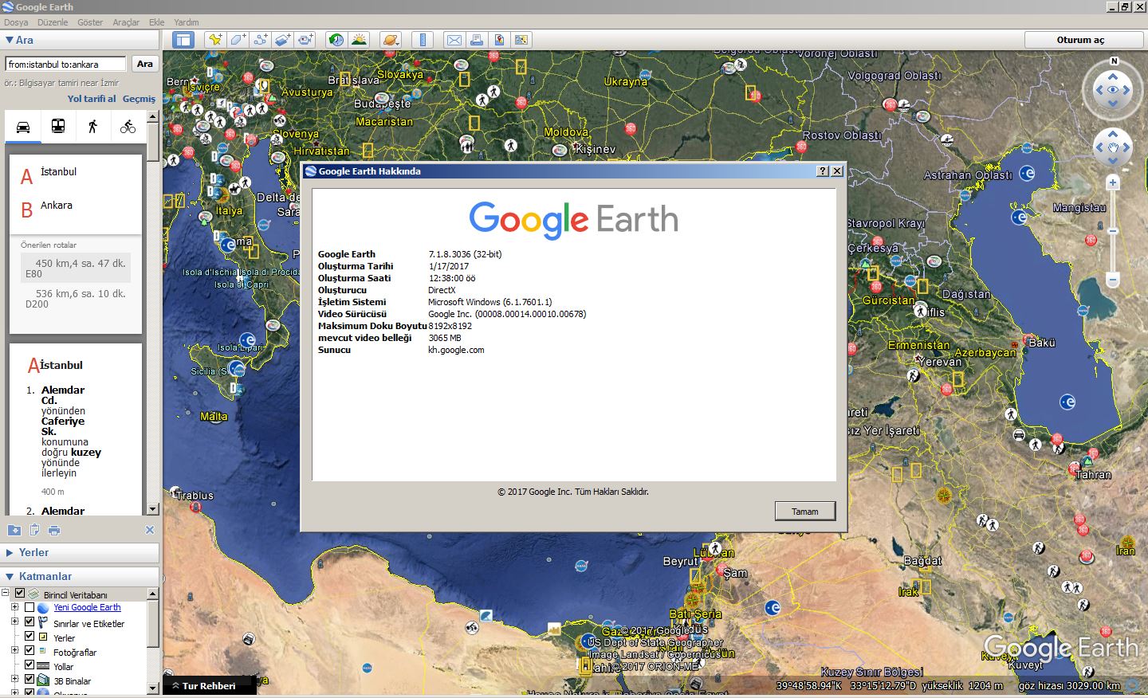The image size is (1148, 698).
Task: Click the zoom in plus button
Action: pos(1113,182)
